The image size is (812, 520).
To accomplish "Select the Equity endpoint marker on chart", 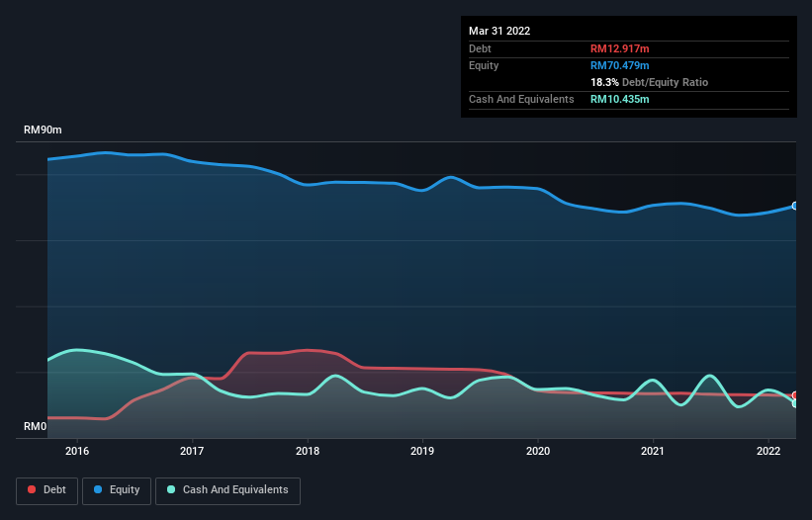I will (x=795, y=206).
